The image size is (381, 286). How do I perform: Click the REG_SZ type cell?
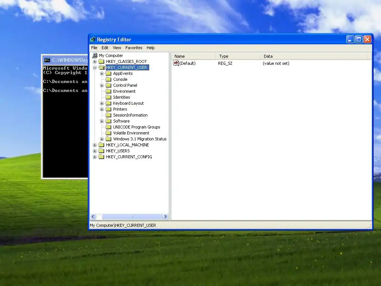(x=225, y=63)
